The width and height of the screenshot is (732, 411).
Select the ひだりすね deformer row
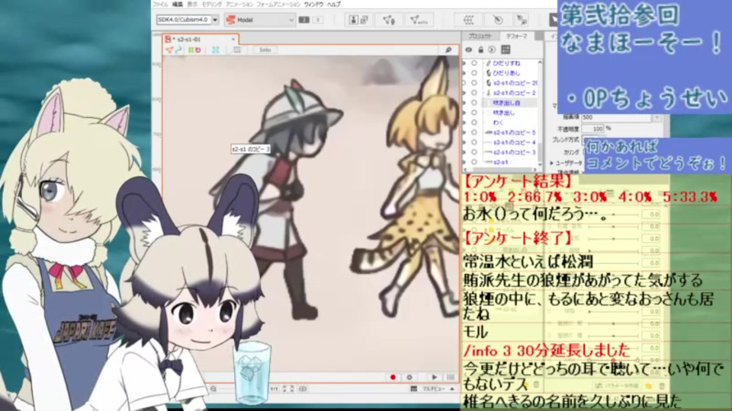point(506,63)
